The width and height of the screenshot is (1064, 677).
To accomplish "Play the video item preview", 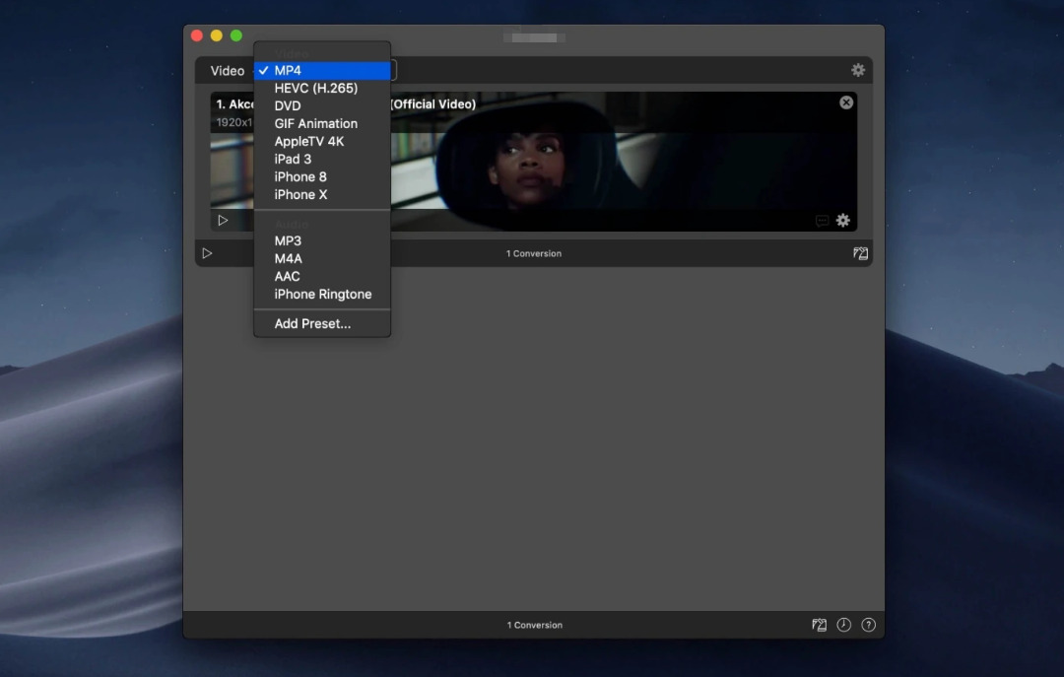I will point(223,220).
